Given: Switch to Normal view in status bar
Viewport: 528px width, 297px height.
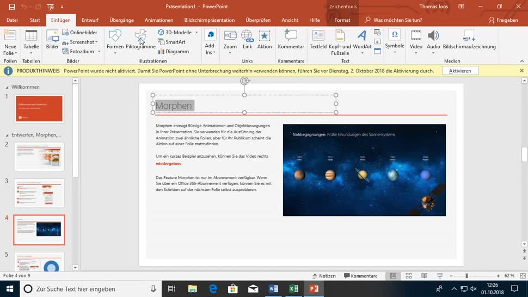Looking at the screenshot, I should (393, 276).
